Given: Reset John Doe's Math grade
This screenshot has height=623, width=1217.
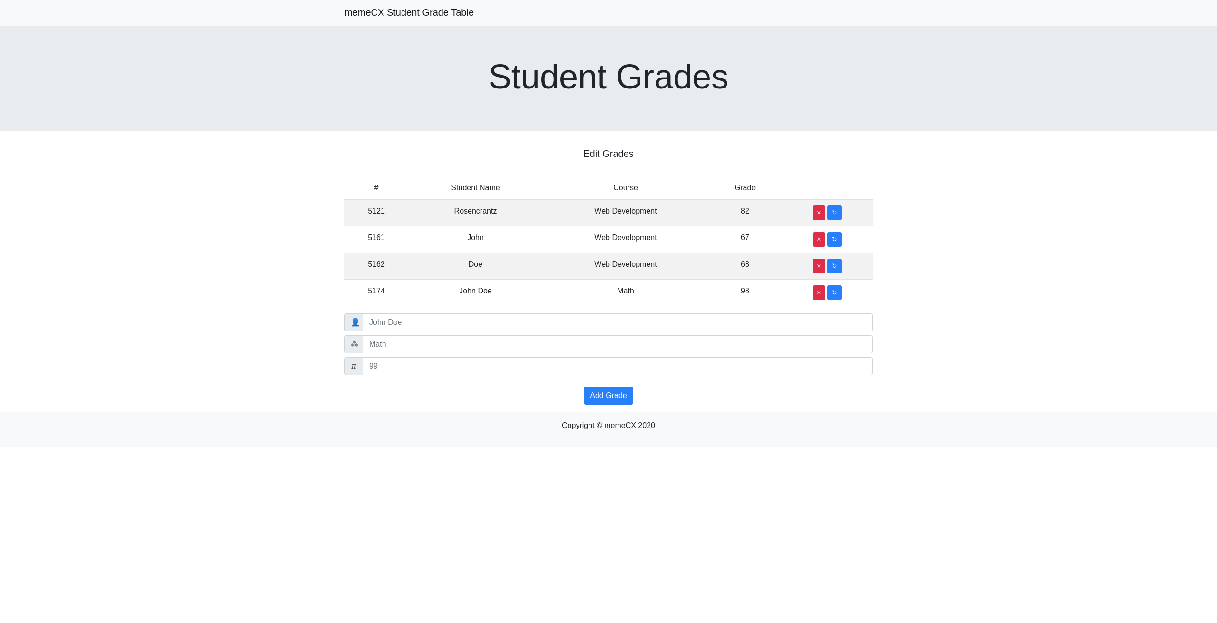Looking at the screenshot, I should pyautogui.click(x=834, y=292).
